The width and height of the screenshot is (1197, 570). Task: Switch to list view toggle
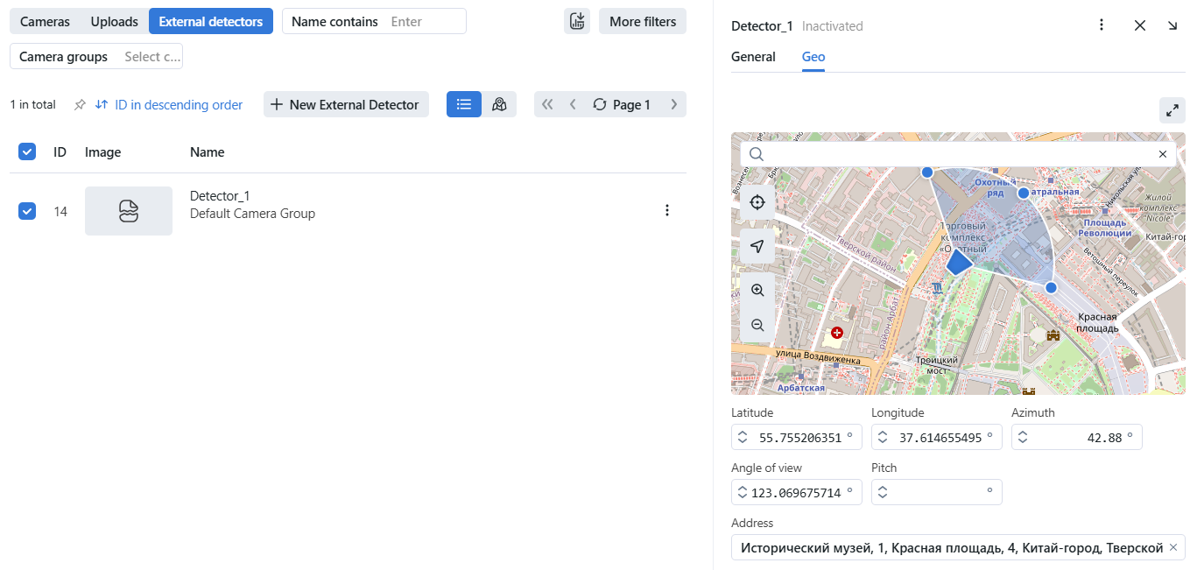tap(464, 104)
